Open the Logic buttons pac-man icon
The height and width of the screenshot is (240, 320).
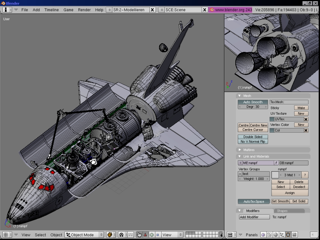tap(263, 235)
